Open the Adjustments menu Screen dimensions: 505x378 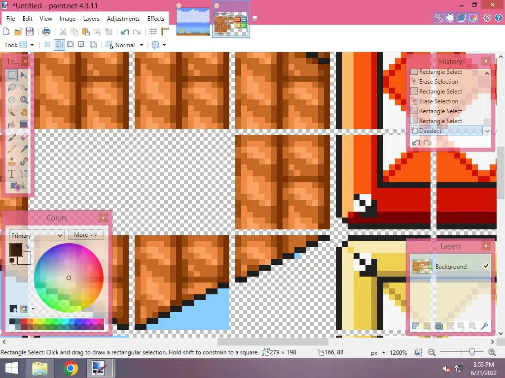point(123,19)
